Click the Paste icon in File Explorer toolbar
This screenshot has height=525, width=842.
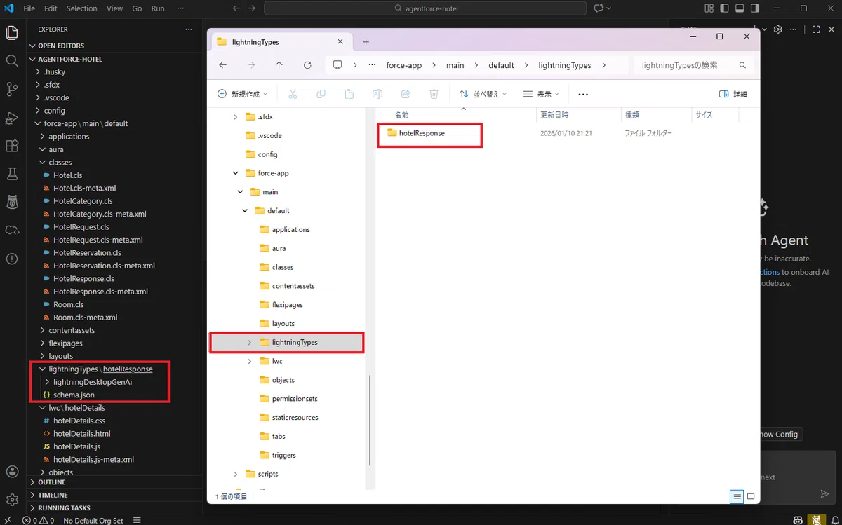click(x=349, y=94)
